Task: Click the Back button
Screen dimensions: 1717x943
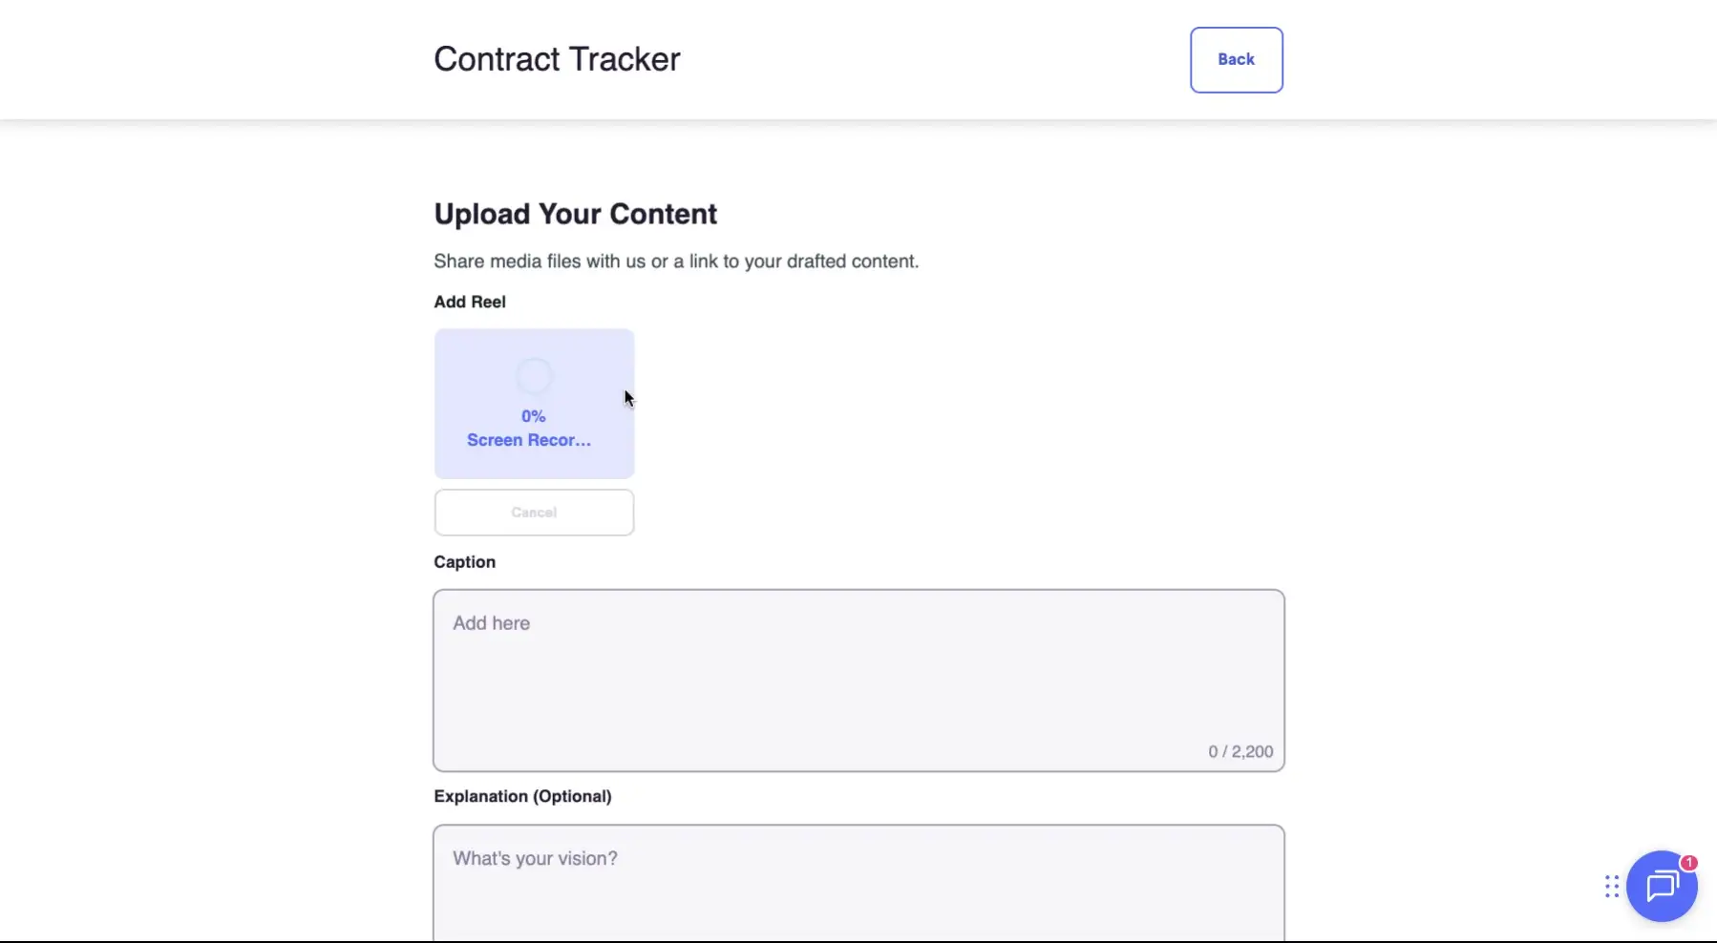Action: 1235,58
